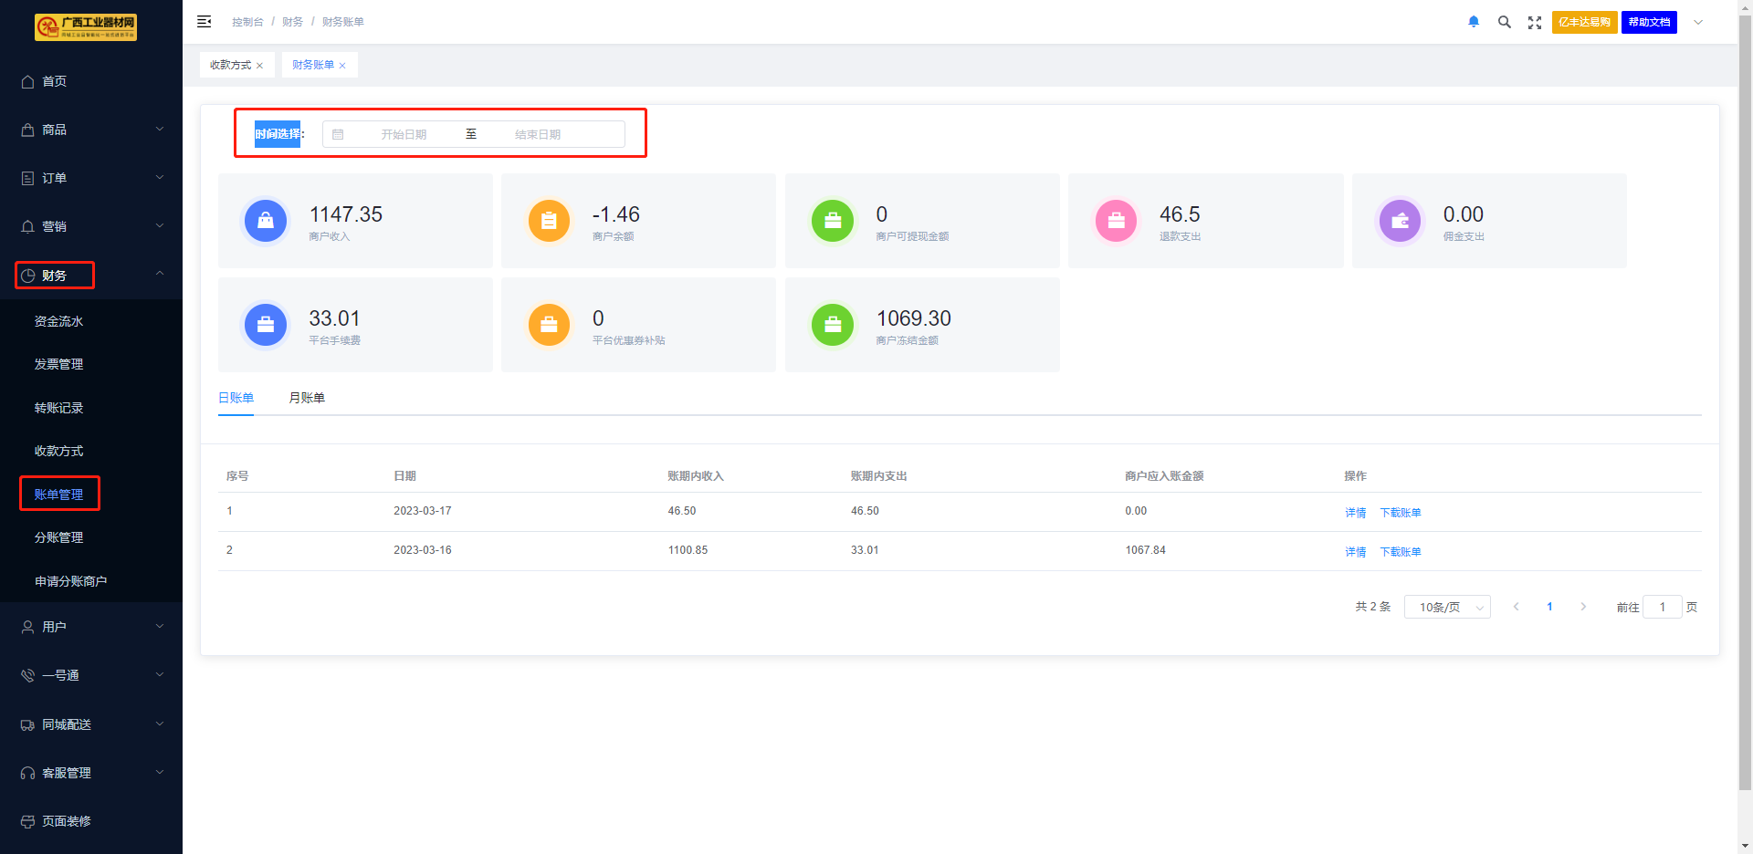Switch to the 月账单 tab
The image size is (1753, 854).
coord(307,398)
